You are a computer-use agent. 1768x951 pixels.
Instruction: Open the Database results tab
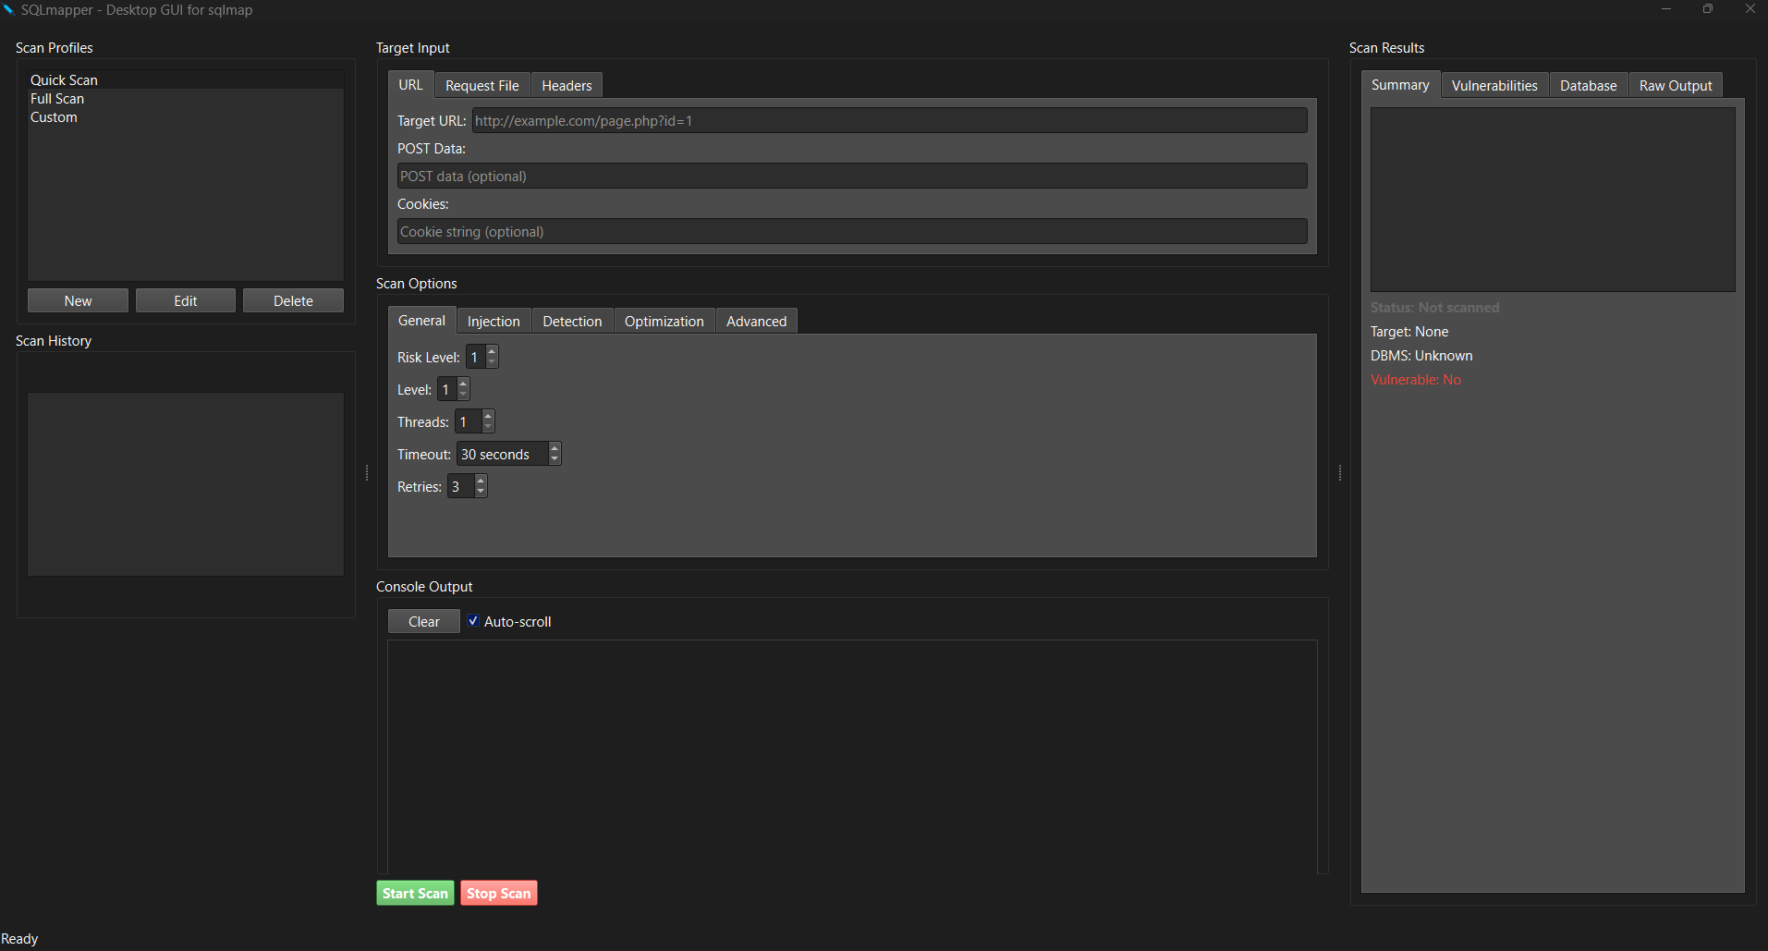(x=1588, y=85)
